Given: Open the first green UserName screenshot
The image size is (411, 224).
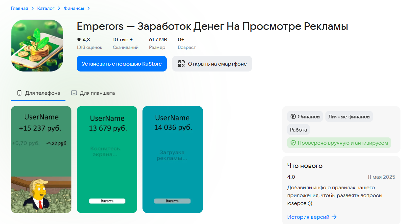Looking at the screenshot, I should (41, 159).
